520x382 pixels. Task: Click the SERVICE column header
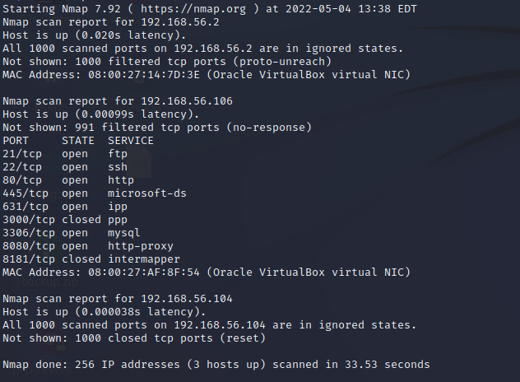pos(131,141)
